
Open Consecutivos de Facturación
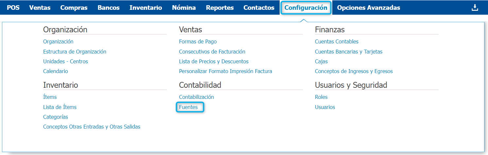click(x=212, y=52)
